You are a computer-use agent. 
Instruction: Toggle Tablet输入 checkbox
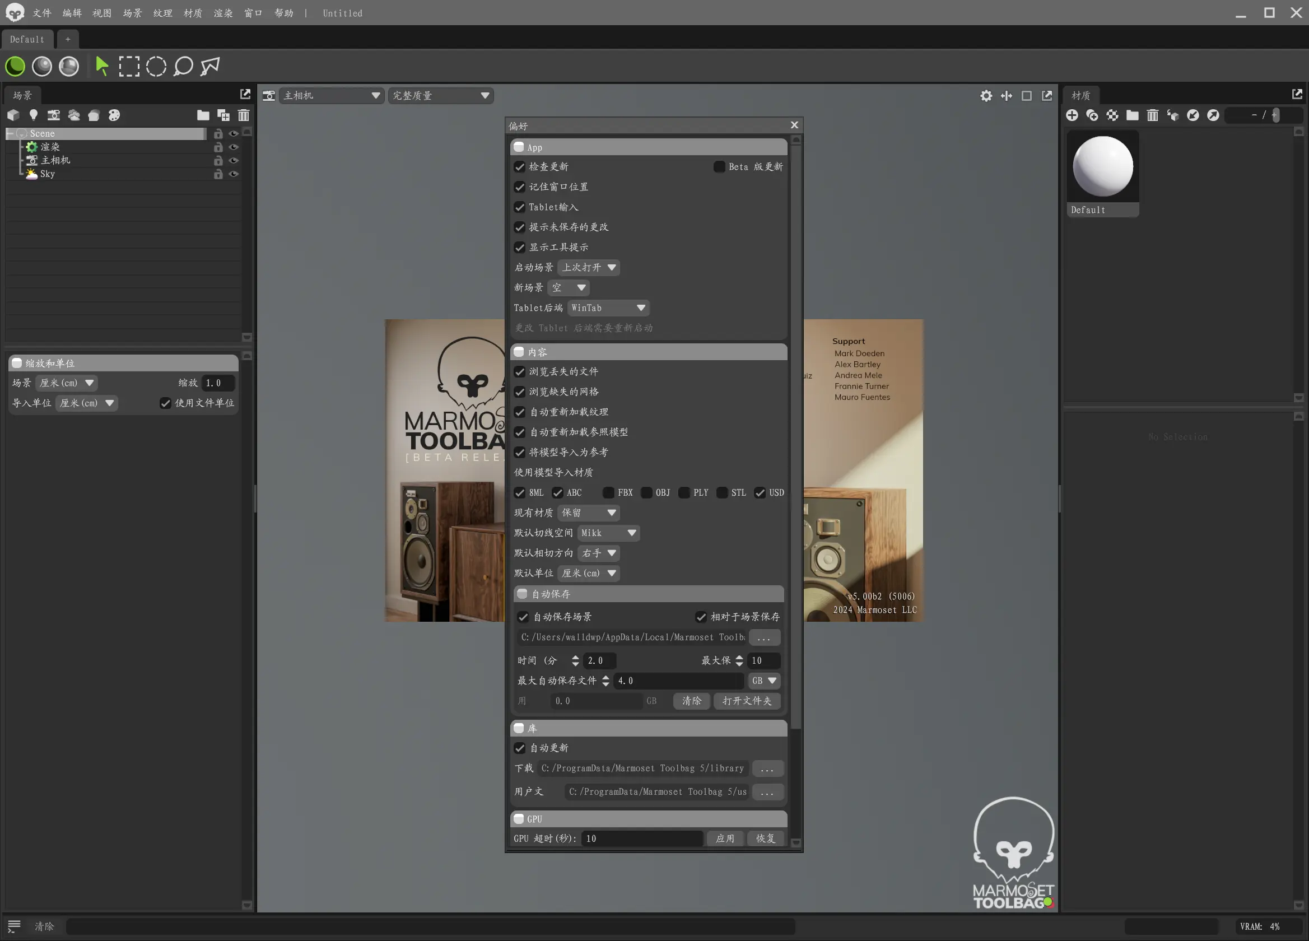pyautogui.click(x=519, y=207)
